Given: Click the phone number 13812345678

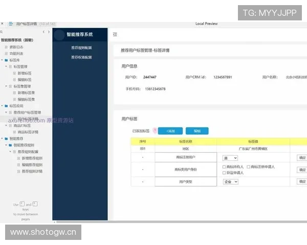Looking at the screenshot, I should [x=155, y=89].
